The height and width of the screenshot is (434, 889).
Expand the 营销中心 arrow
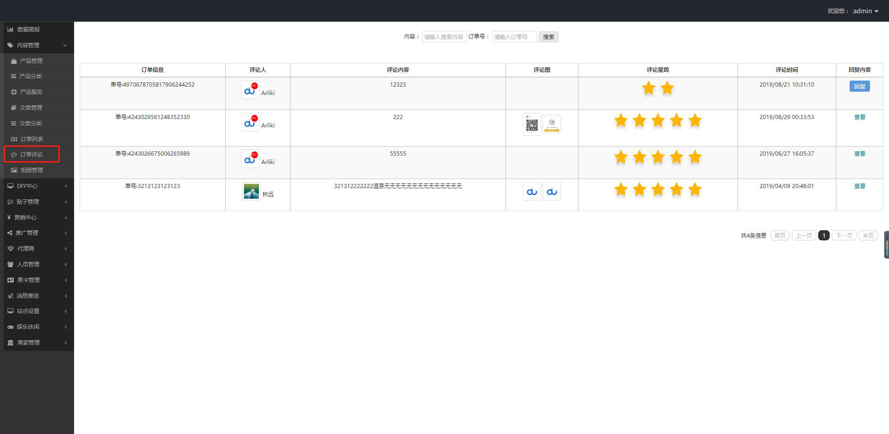(66, 218)
